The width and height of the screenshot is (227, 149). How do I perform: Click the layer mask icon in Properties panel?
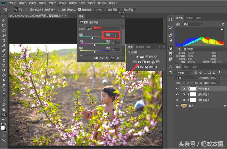(x=86, y=22)
